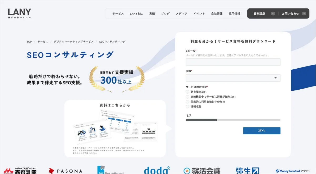Open the LANYとは menu item
The width and height of the screenshot is (316, 174).
pos(136,14)
